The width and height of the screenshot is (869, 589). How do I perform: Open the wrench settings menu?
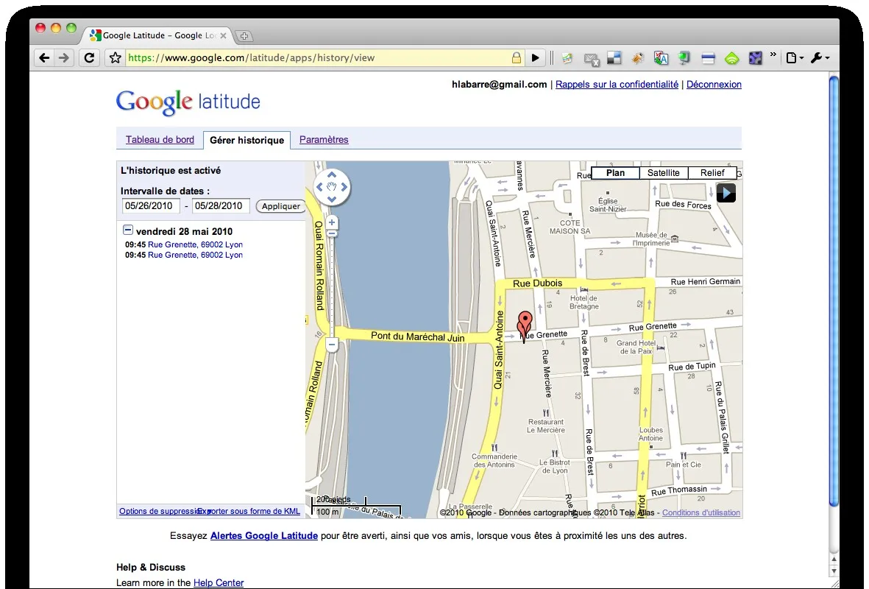(x=820, y=57)
